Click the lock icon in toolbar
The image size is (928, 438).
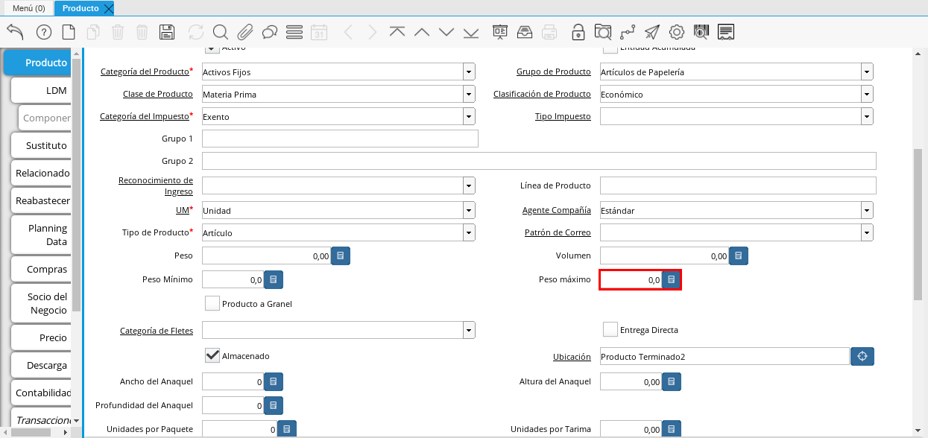(578, 32)
